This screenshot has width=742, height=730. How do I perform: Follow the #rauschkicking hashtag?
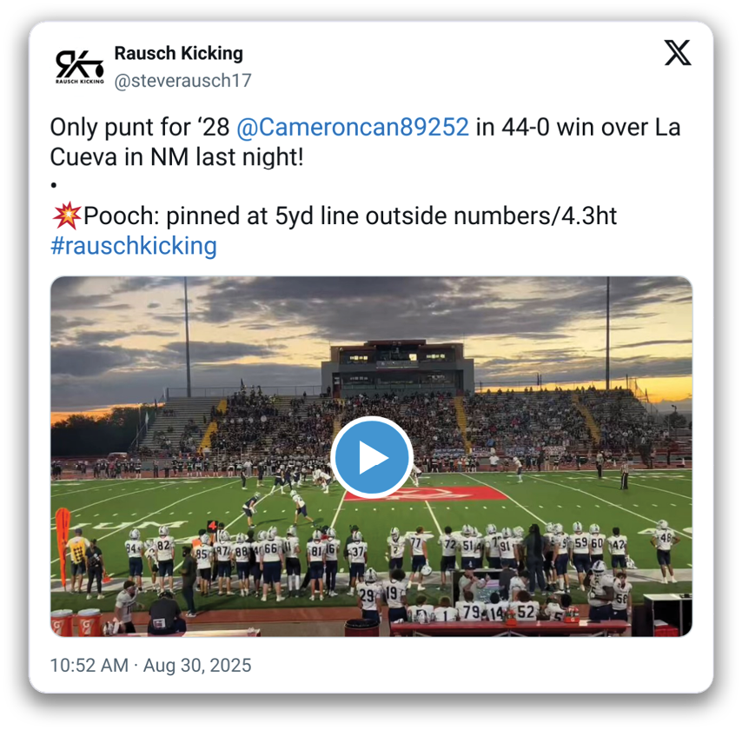pos(134,246)
